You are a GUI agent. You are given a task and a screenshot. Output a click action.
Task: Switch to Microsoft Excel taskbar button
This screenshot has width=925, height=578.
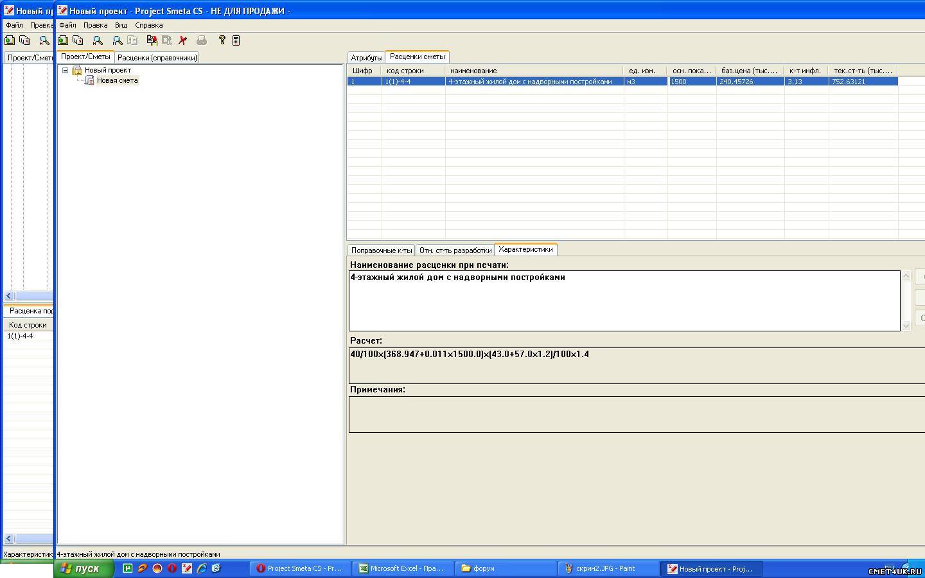click(x=403, y=568)
